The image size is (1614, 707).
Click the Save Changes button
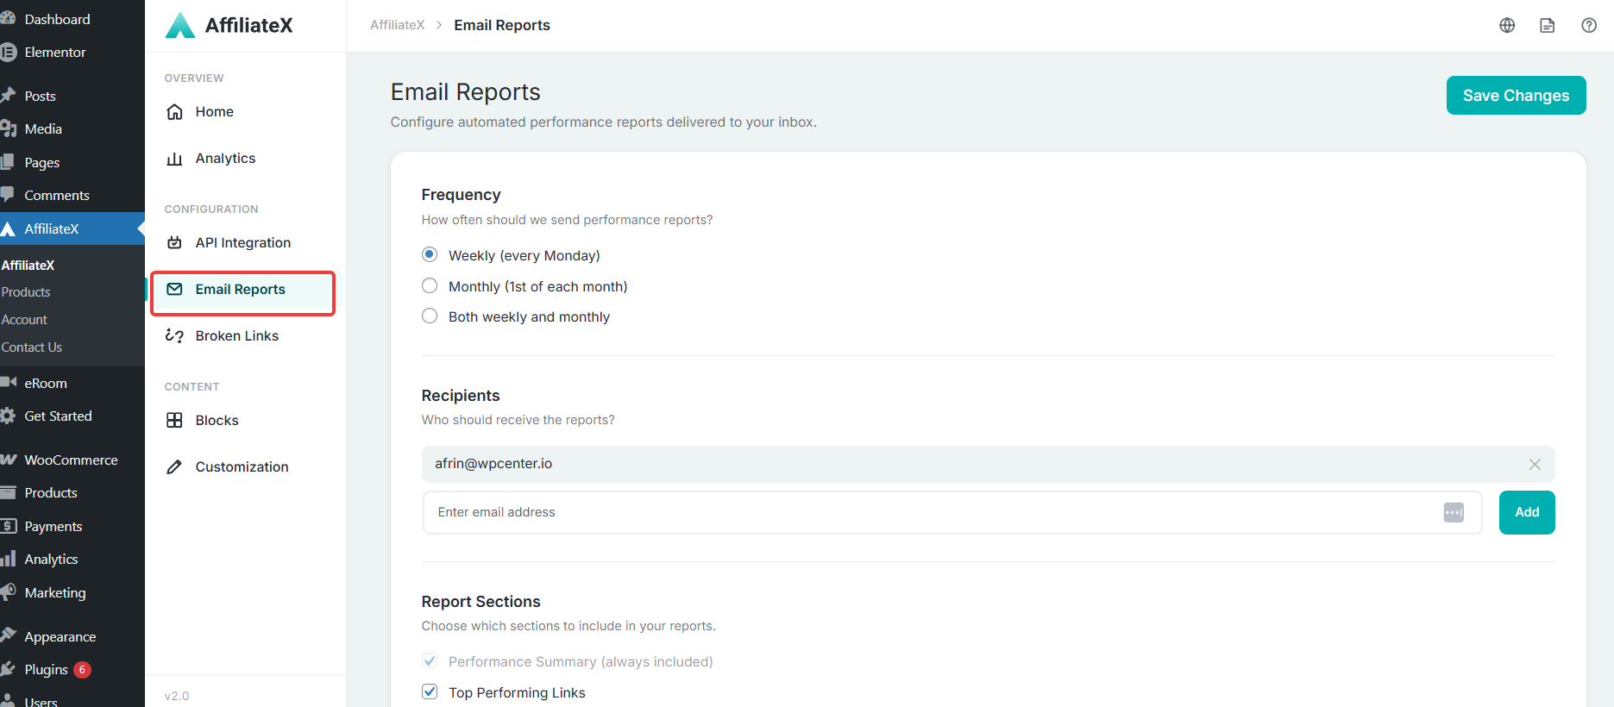1516,96
